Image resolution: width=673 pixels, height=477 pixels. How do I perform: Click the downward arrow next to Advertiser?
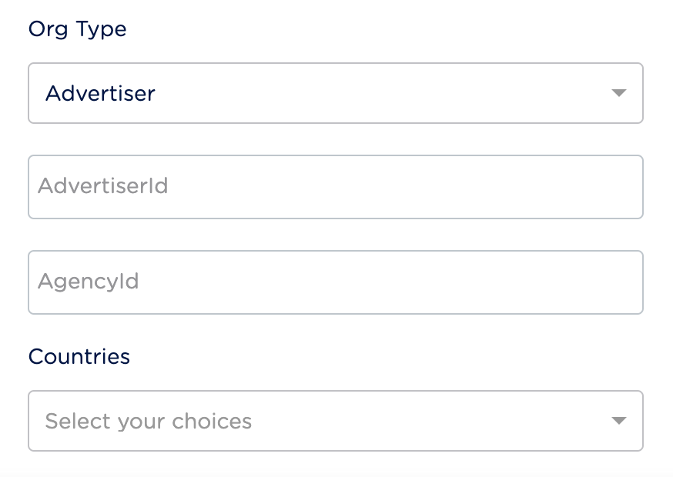621,93
